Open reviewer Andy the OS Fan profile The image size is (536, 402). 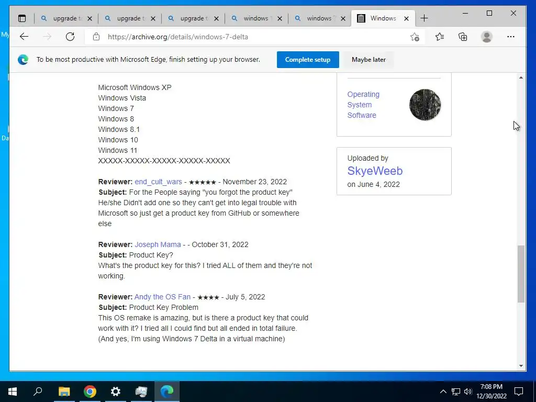(x=162, y=297)
